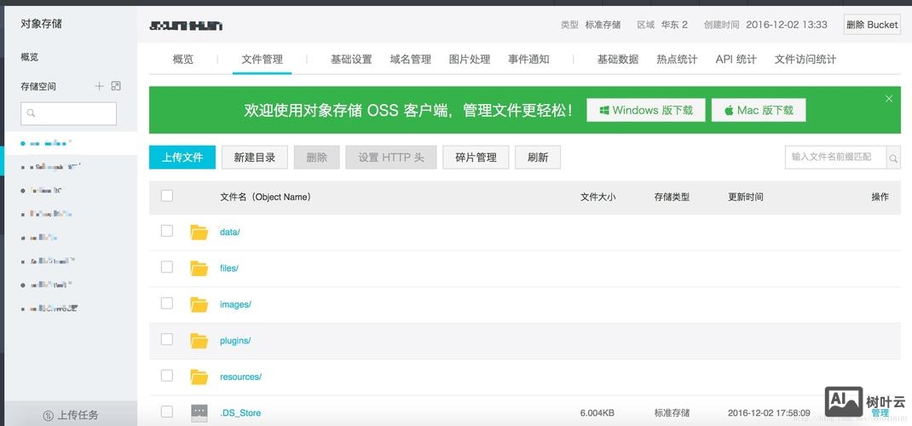This screenshot has width=912, height=426.
Task: Click the plus icon beside 存储空间
Action: click(x=99, y=86)
